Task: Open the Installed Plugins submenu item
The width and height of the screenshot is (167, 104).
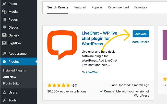Action: (14, 70)
